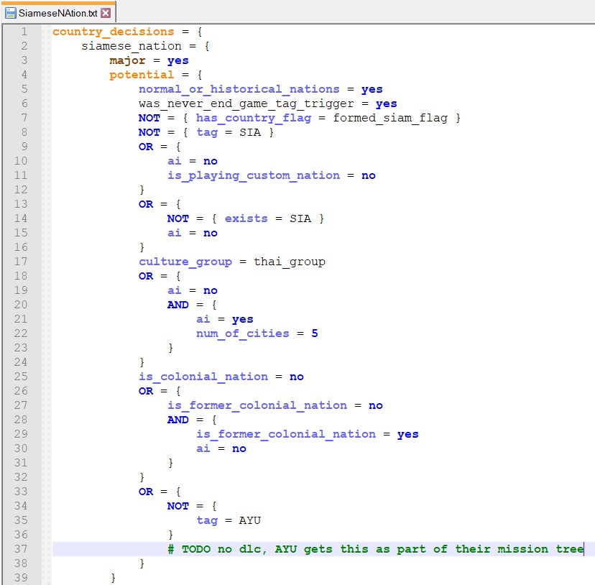Viewport: 595px width, 585px height.
Task: Click the siamese_nation identifier on line 2
Action: [131, 46]
